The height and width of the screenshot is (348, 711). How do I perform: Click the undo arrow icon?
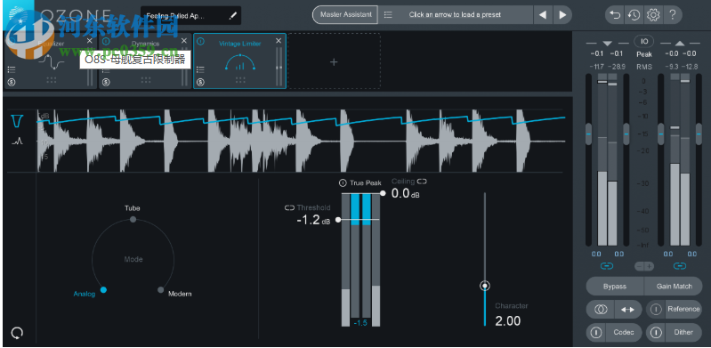(615, 15)
